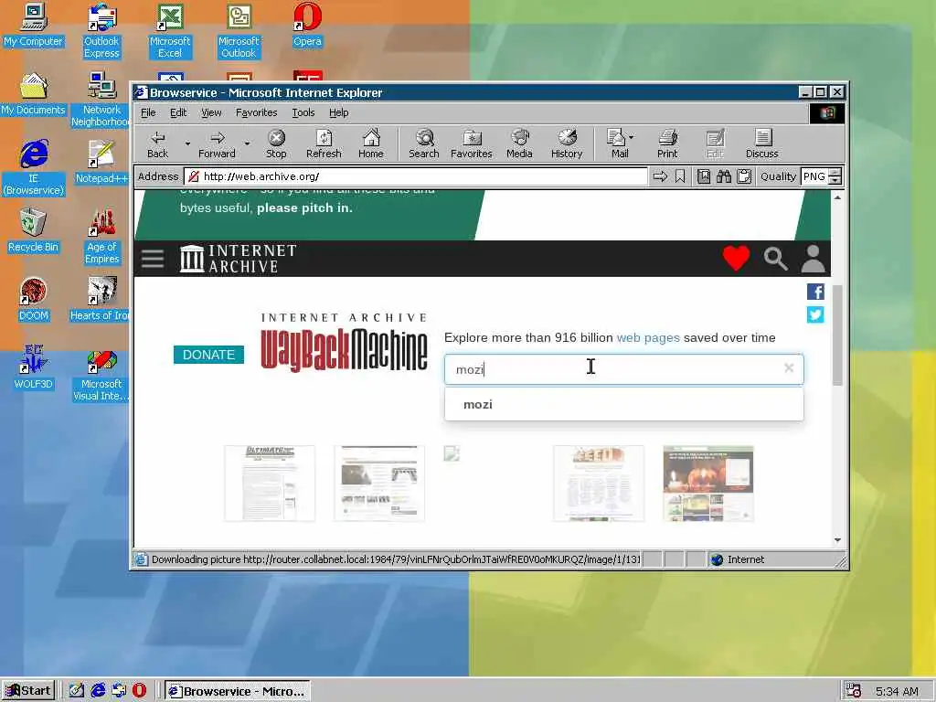Select the Recycle Bin desktop icon

click(33, 230)
